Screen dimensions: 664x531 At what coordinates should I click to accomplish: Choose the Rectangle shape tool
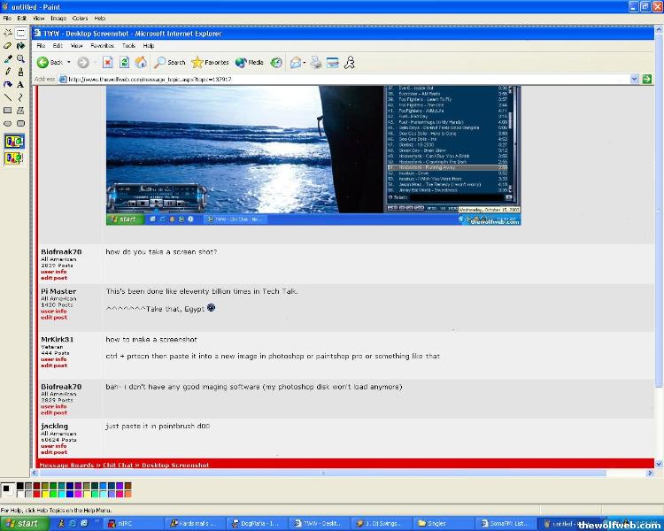coord(8,111)
